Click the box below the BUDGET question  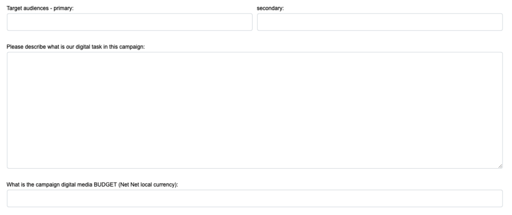click(x=254, y=198)
